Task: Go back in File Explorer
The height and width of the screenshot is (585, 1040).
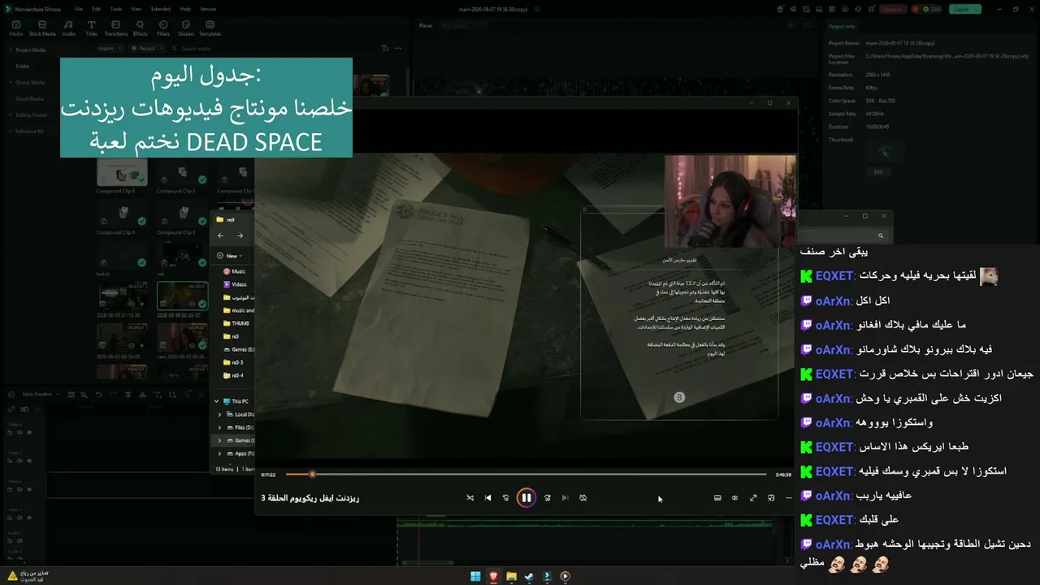Action: [x=220, y=236]
